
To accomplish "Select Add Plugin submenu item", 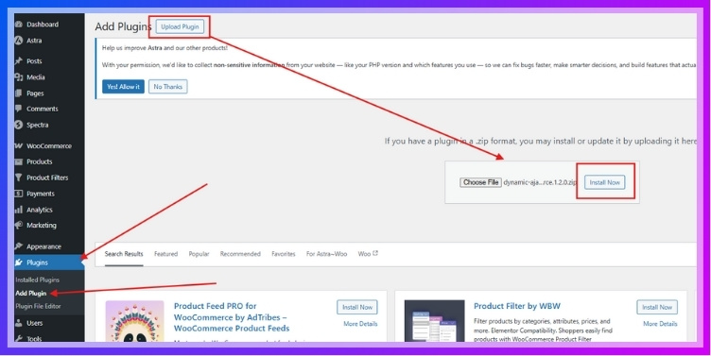I will pyautogui.click(x=31, y=293).
